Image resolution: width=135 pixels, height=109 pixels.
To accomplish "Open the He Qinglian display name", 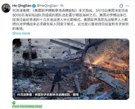I will pyautogui.click(x=22, y=6).
